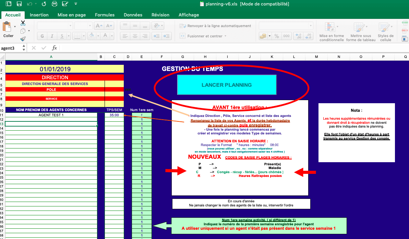Open the font size dropdown
Viewport: 409px width, 239px height.
tap(90, 26)
